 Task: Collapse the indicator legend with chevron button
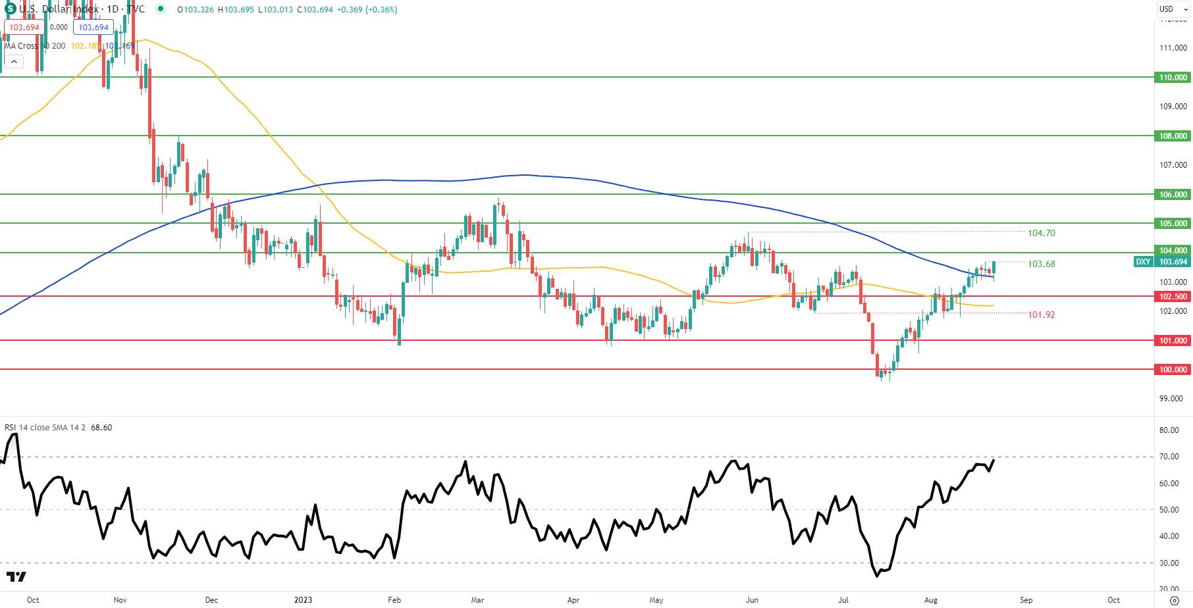click(14, 62)
